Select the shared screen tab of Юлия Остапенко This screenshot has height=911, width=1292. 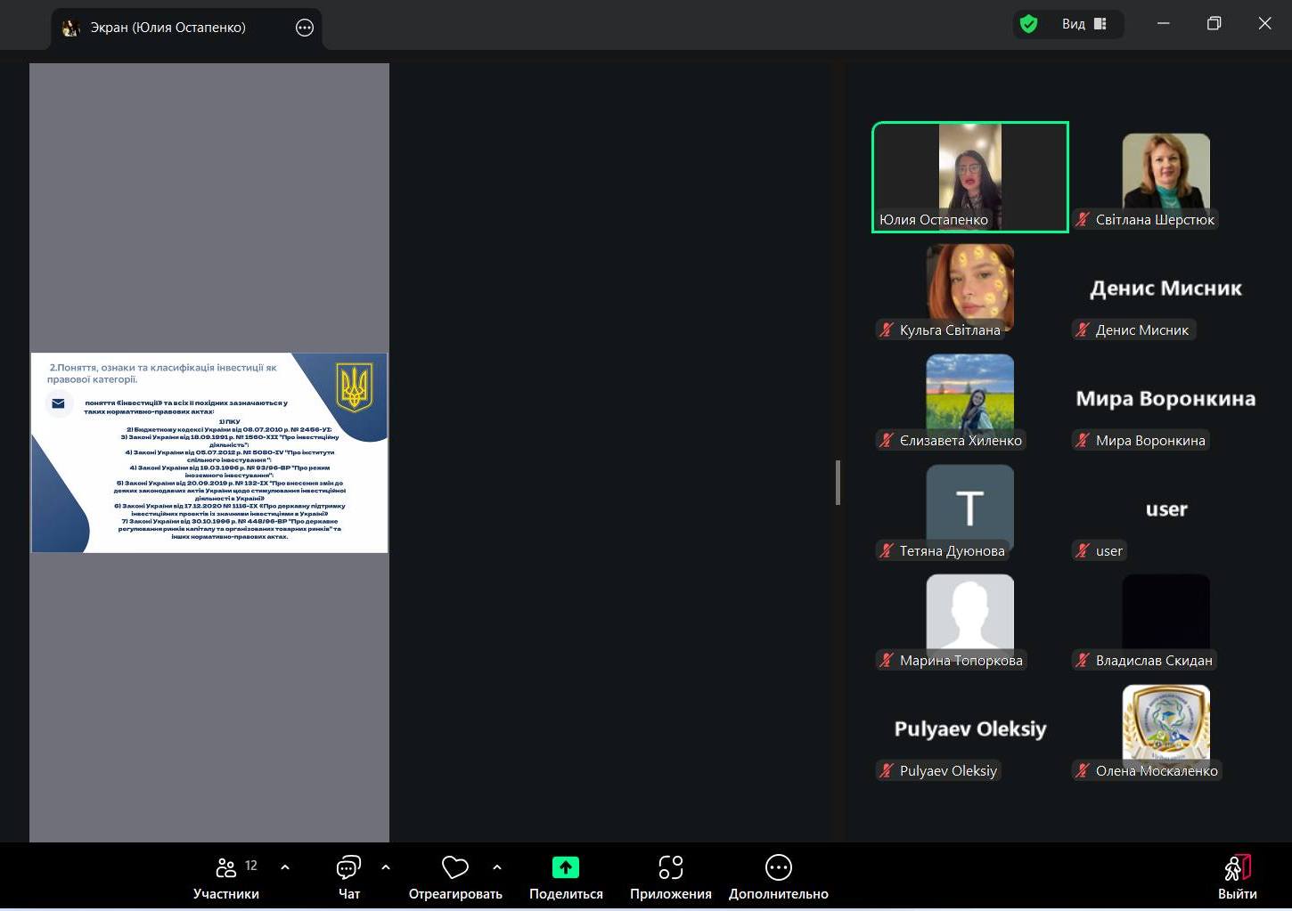[x=168, y=28]
